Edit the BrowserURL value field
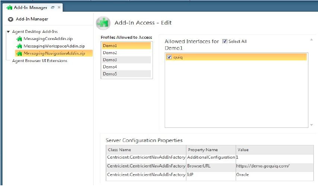This screenshot has width=318, height=187. (275, 166)
